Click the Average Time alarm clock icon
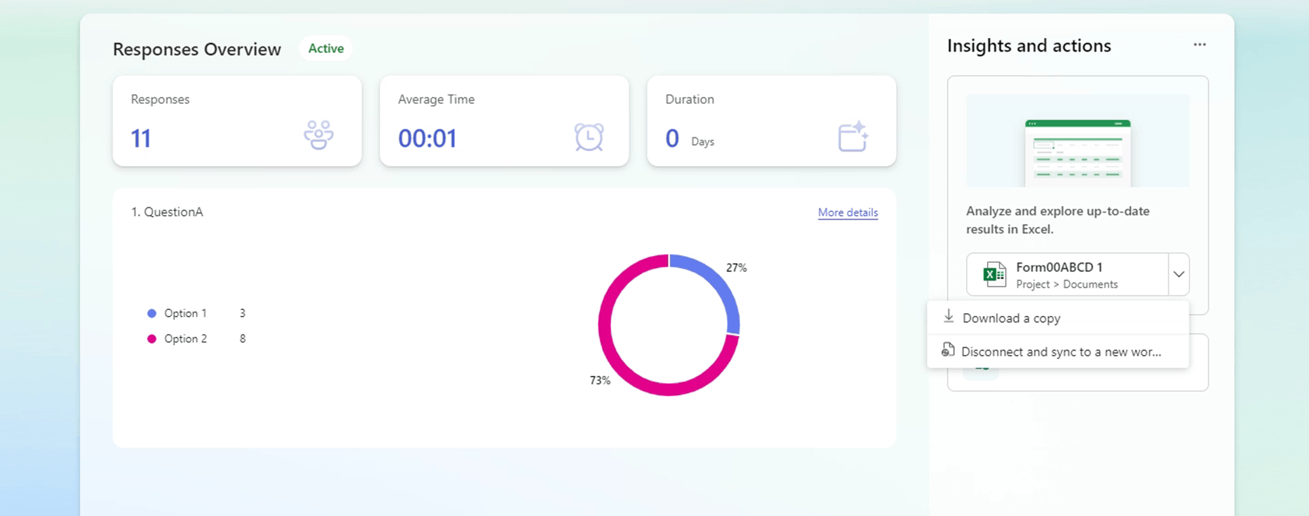 pyautogui.click(x=589, y=137)
